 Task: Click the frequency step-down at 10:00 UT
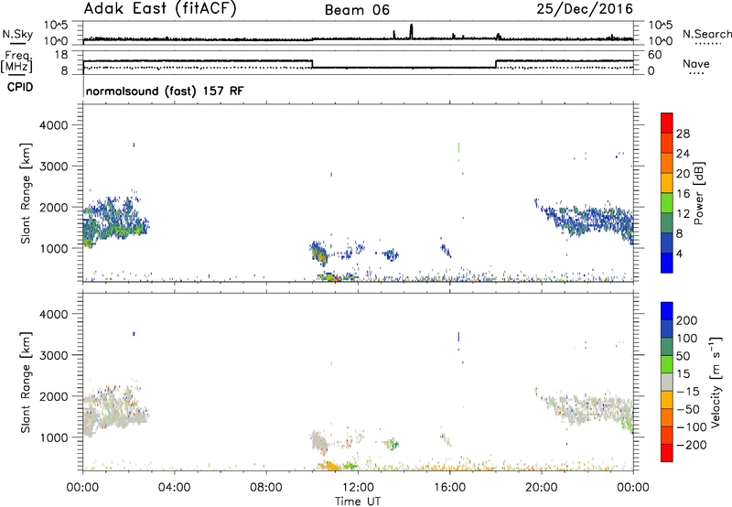(312, 64)
